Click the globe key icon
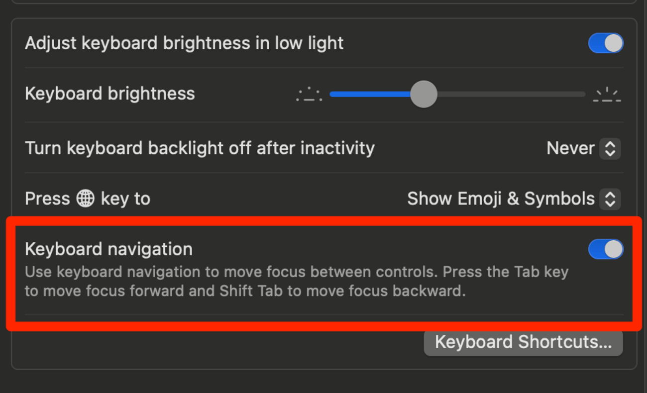This screenshot has width=647, height=393. click(85, 199)
